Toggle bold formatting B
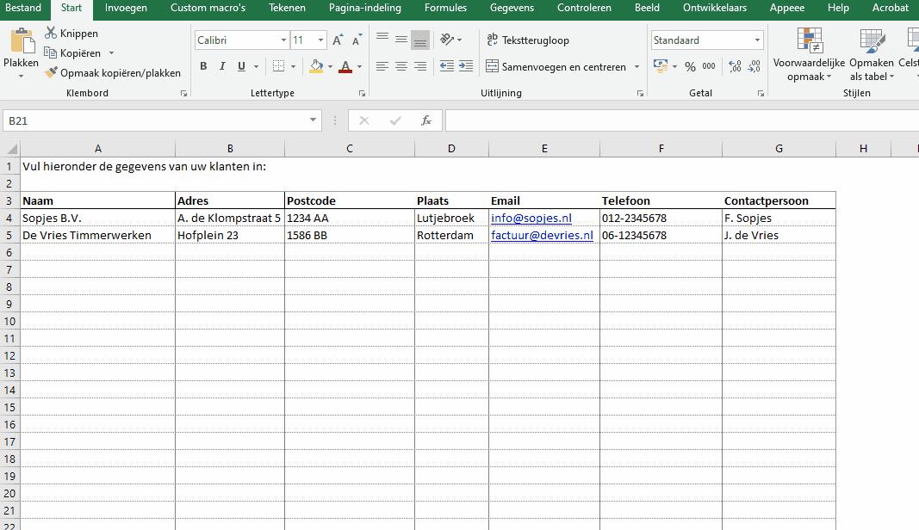This screenshot has height=530, width=919. pos(203,67)
